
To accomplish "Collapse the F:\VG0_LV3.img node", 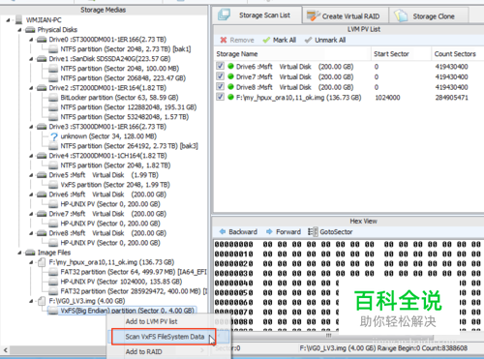I will click(x=31, y=301).
